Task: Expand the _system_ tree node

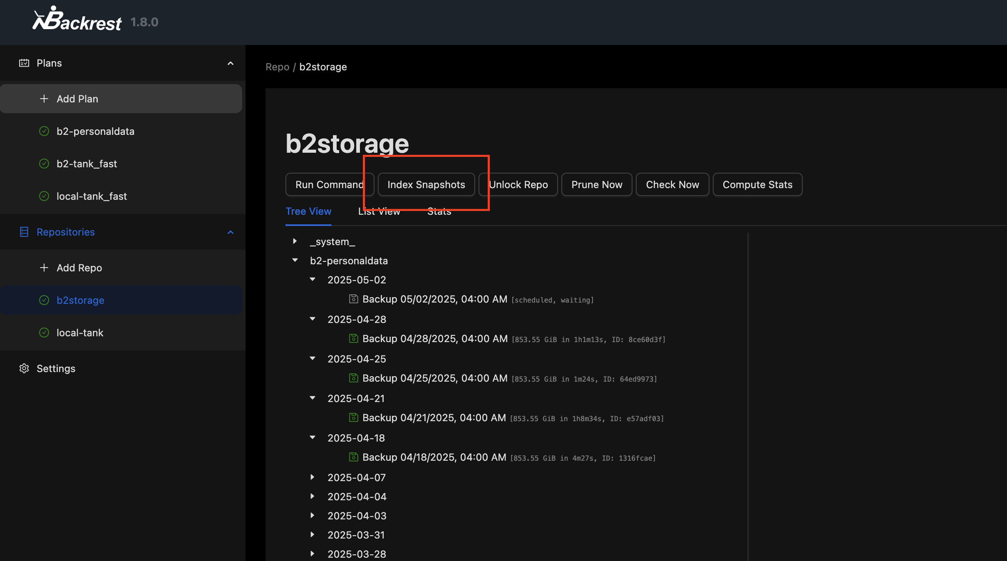Action: tap(295, 241)
